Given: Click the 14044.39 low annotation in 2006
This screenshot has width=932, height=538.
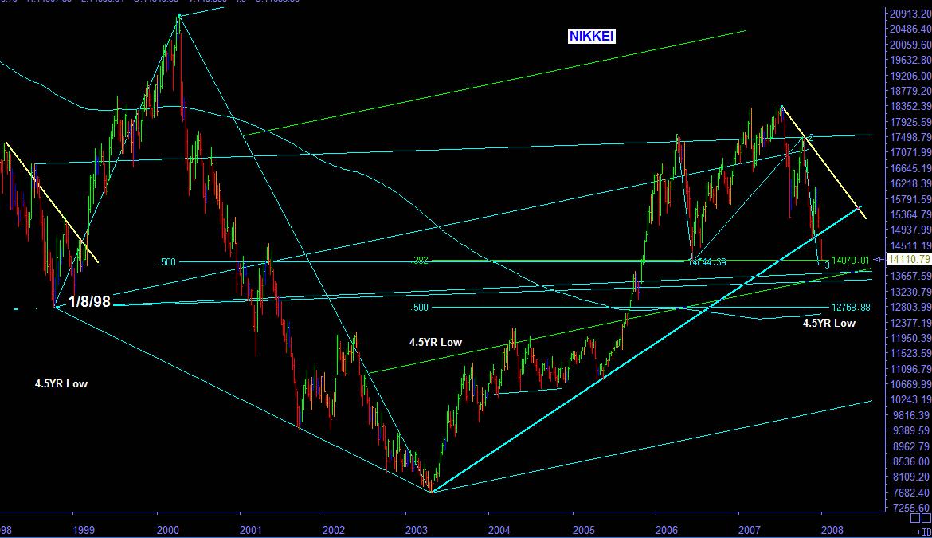Looking at the screenshot, I should click(707, 262).
